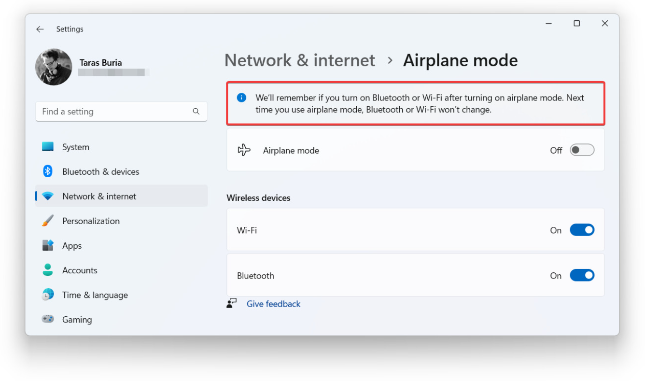Click the back arrow in Settings
Screen dimensions: 645x381
point(40,29)
